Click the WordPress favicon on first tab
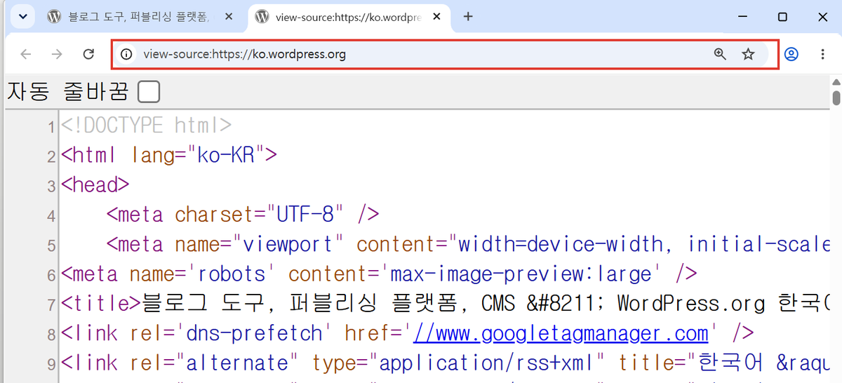The image size is (842, 383). click(54, 17)
